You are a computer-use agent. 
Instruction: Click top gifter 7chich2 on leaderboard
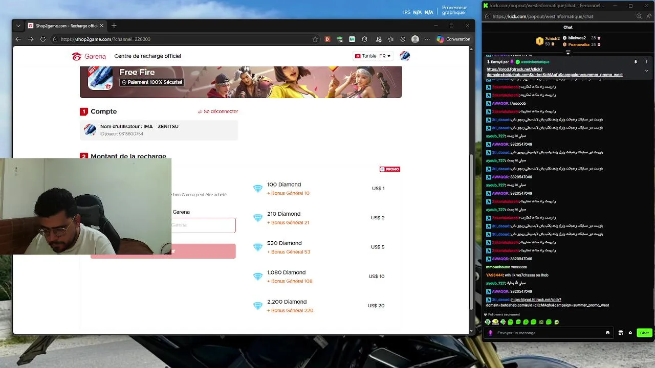[552, 38]
